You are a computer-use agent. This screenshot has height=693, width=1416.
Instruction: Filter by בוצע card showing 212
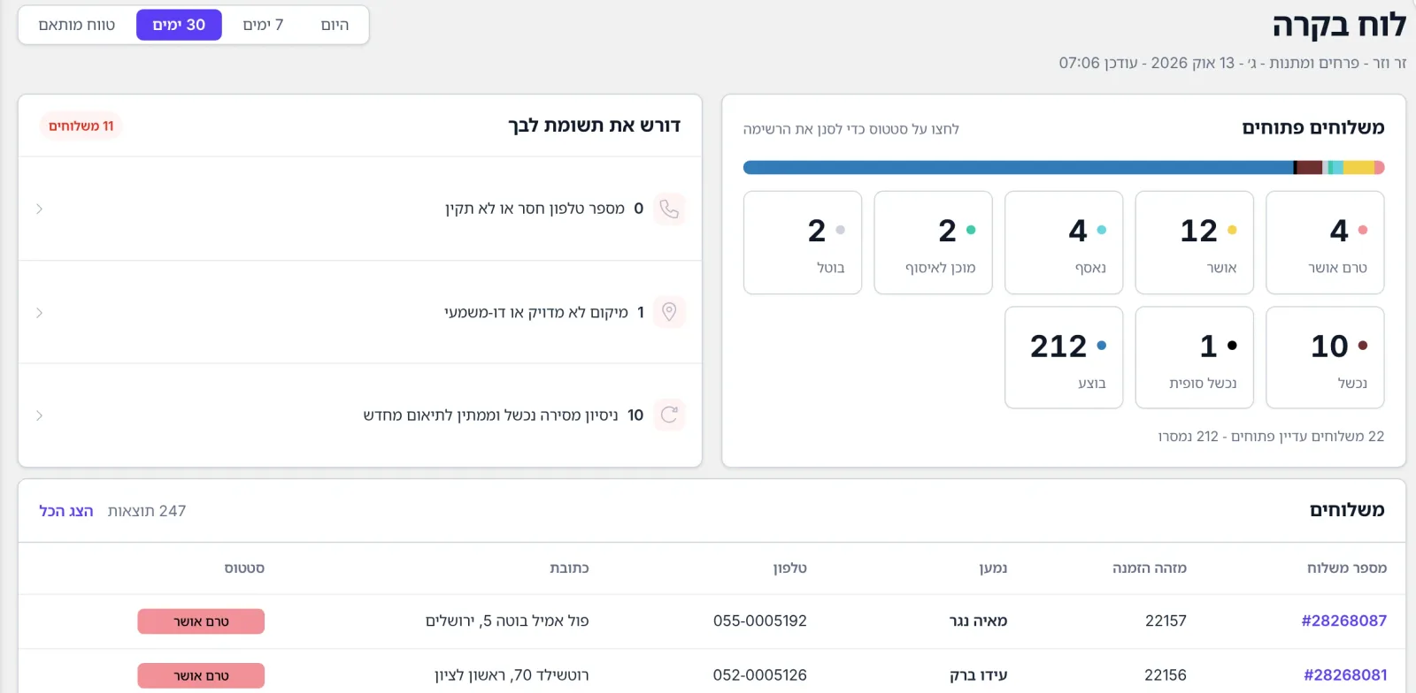[1064, 357]
